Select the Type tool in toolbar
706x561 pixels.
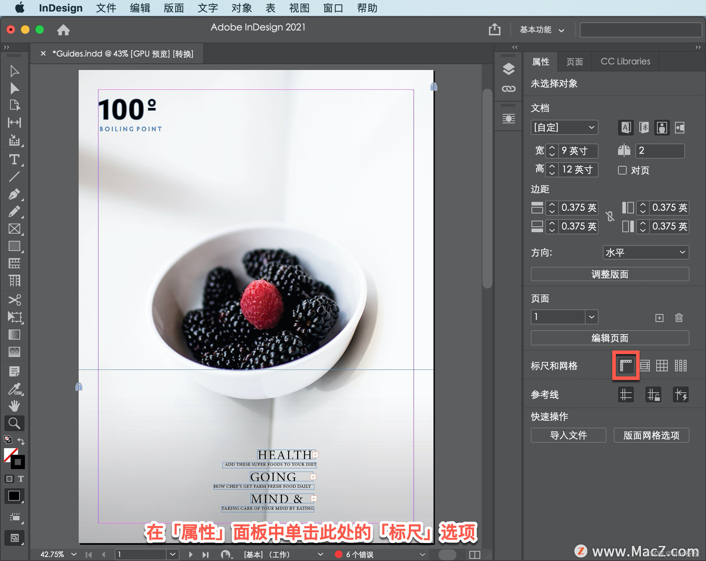pos(14,160)
